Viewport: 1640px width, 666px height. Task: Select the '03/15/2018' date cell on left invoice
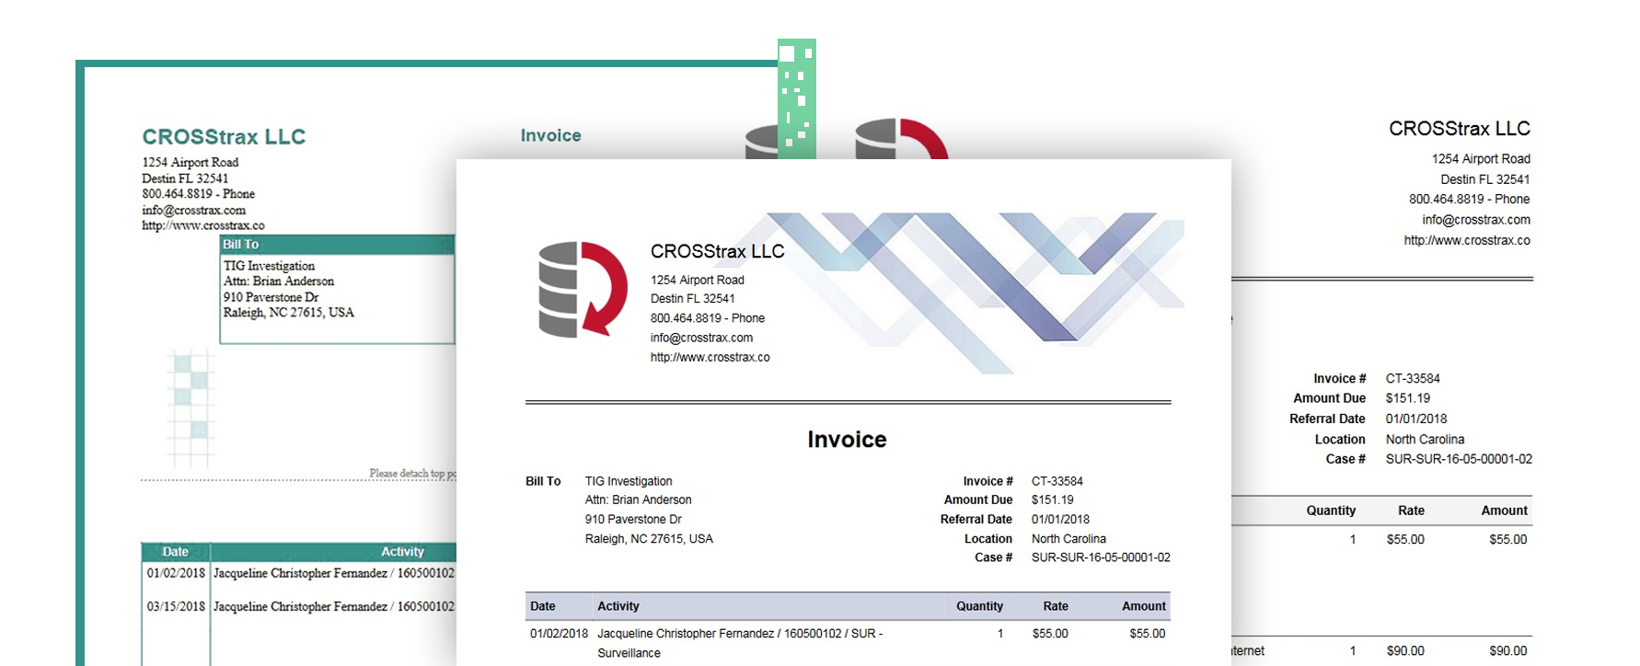(176, 607)
